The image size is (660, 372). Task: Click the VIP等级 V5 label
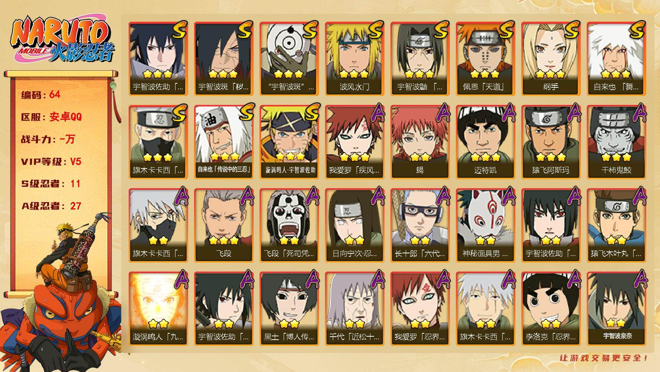(51, 162)
